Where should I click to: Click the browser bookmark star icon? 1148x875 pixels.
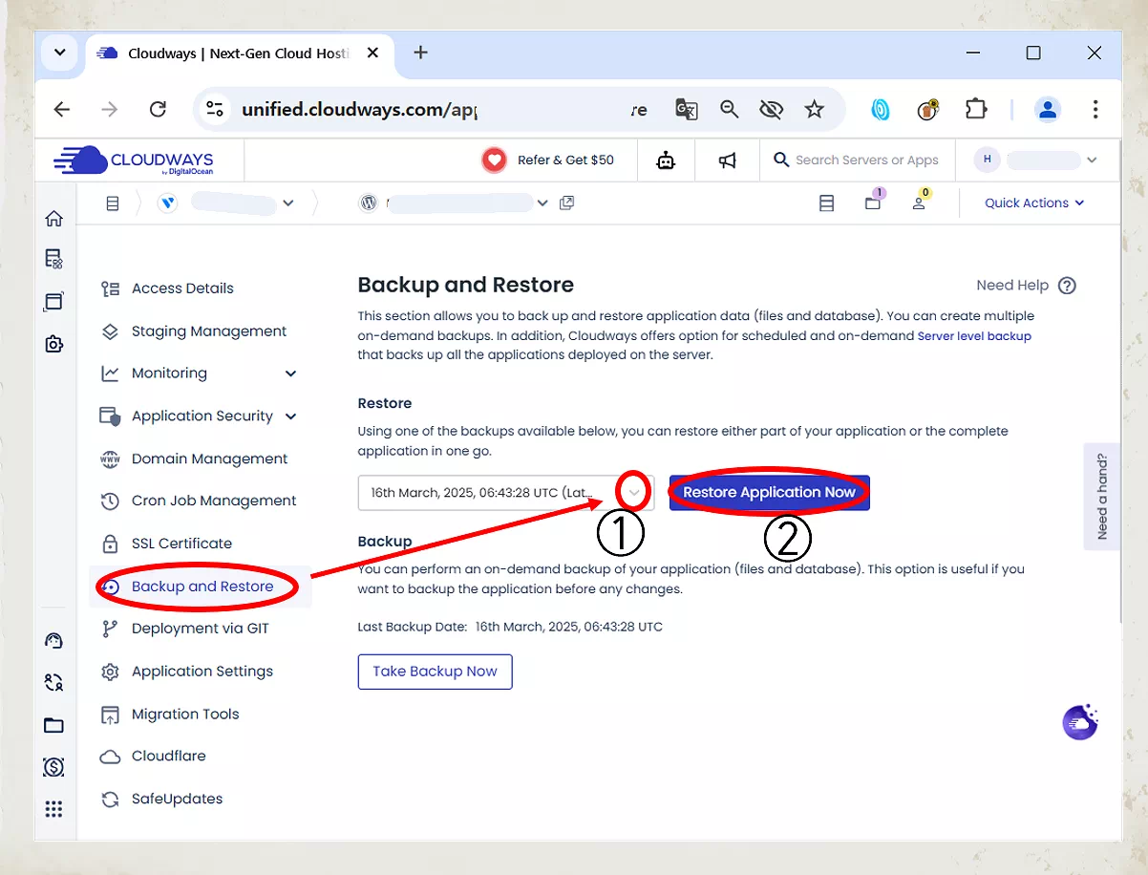pyautogui.click(x=814, y=110)
